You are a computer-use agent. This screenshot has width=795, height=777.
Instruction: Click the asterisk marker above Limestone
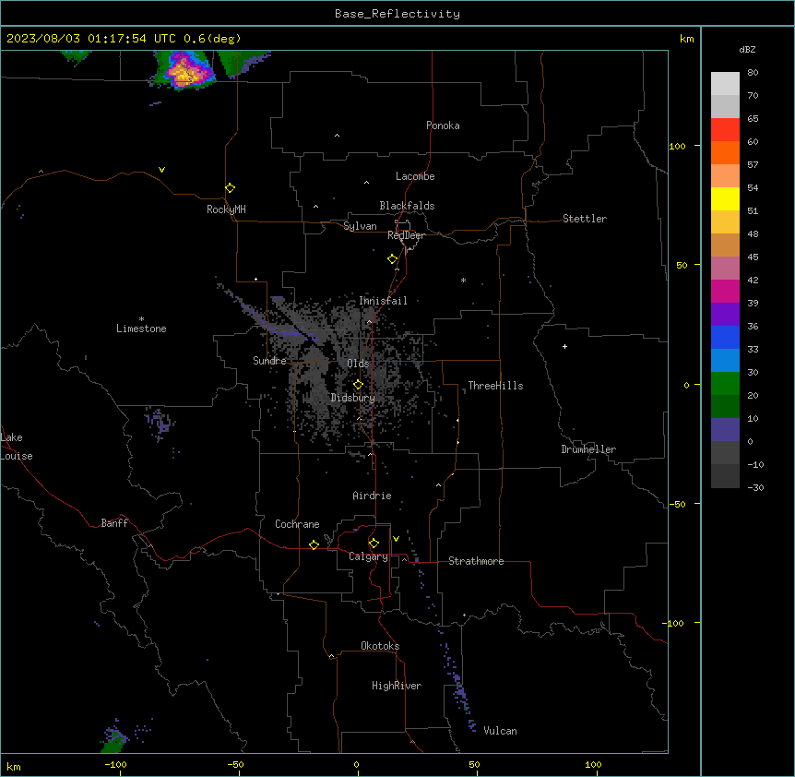pos(141,319)
